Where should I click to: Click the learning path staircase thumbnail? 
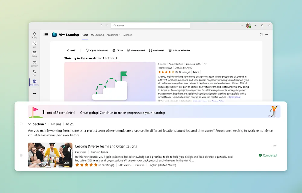(x=110, y=82)
